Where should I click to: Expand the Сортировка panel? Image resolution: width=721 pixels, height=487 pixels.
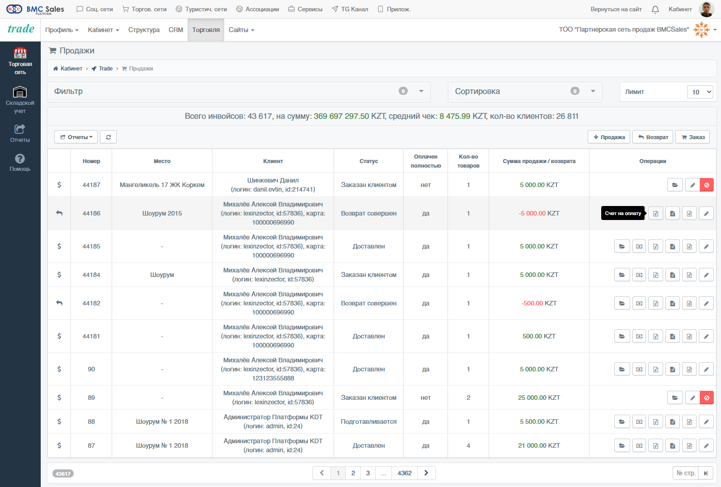click(x=525, y=91)
